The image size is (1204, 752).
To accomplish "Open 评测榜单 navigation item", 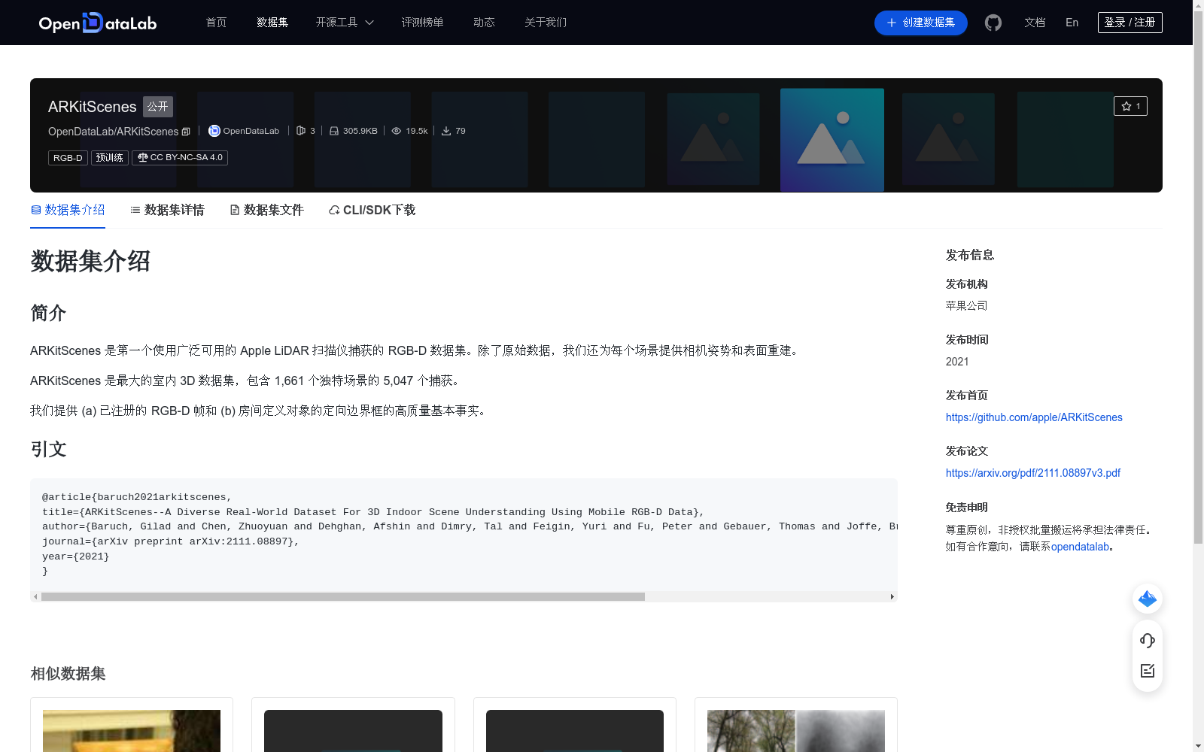I will tap(422, 23).
